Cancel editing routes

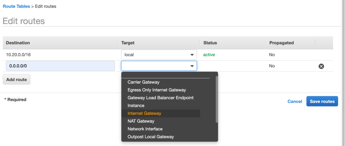coord(295,101)
